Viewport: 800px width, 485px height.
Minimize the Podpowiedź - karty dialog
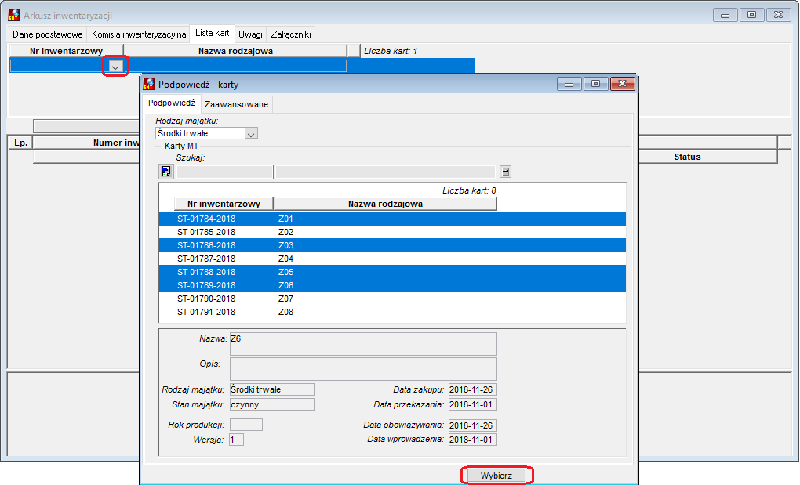[569, 84]
